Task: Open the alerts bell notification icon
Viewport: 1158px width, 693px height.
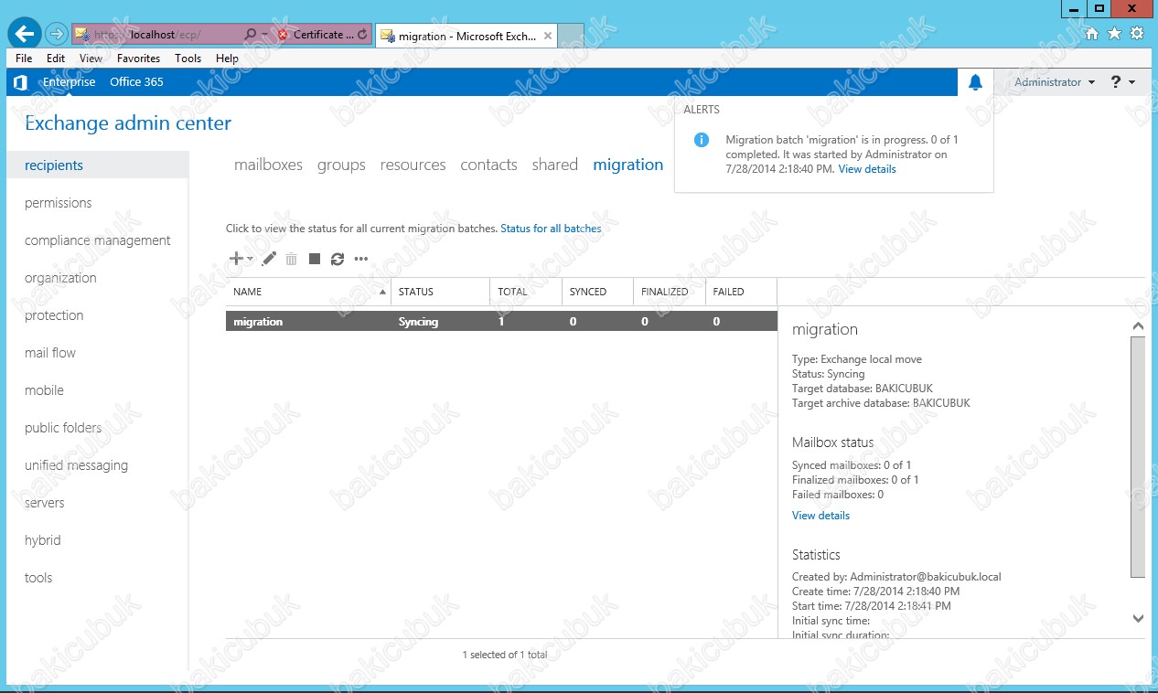Action: (975, 82)
